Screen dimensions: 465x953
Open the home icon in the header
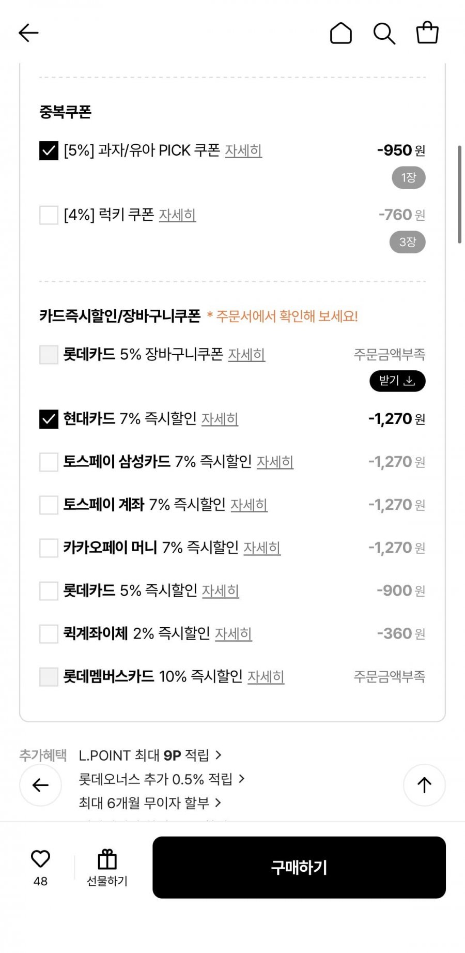tap(341, 33)
